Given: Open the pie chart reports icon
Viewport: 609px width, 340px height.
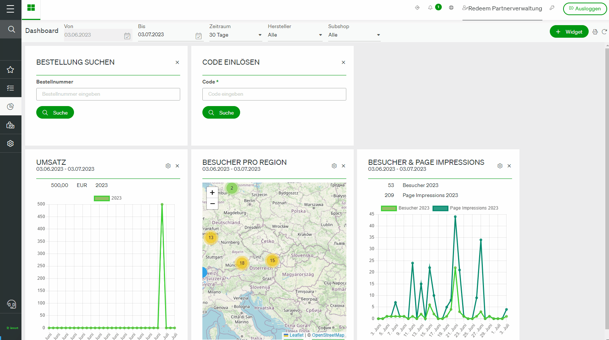Looking at the screenshot, I should click(x=10, y=106).
